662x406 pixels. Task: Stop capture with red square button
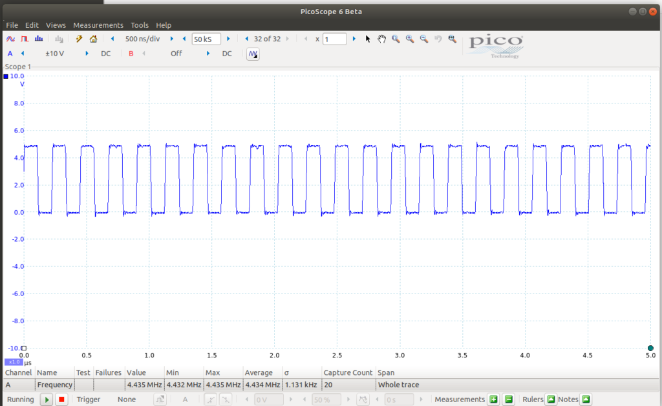click(x=61, y=400)
